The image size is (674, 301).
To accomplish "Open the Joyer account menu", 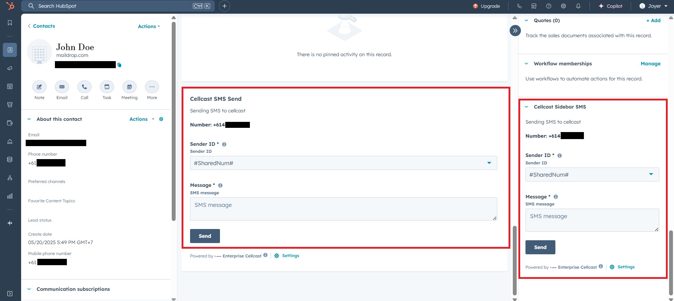I will [x=654, y=6].
